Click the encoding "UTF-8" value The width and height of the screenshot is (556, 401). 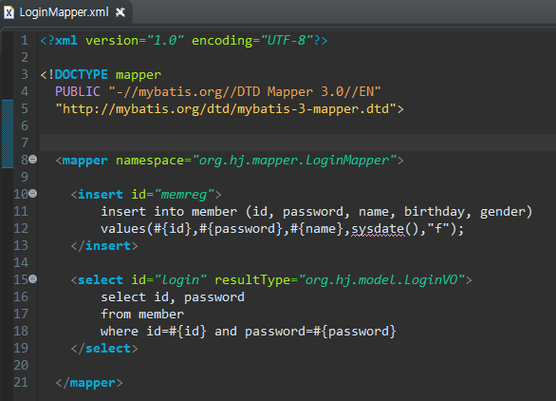coord(287,41)
